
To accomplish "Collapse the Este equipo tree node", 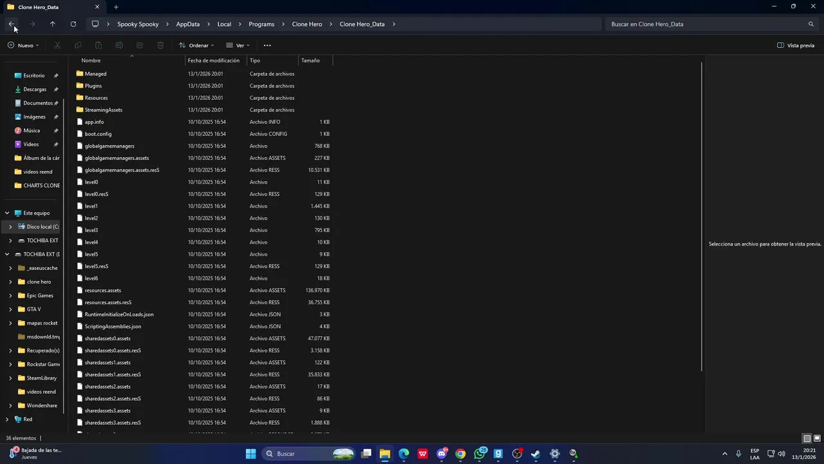I will pyautogui.click(x=7, y=213).
